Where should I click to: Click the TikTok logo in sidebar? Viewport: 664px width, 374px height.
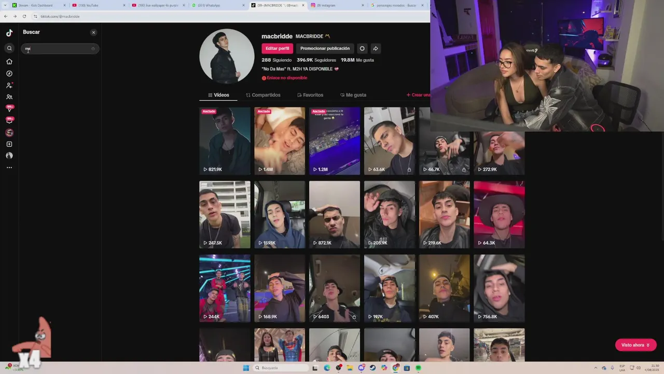click(9, 33)
